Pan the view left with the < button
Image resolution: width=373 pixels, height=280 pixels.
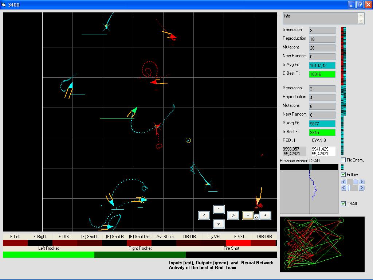coord(204,215)
